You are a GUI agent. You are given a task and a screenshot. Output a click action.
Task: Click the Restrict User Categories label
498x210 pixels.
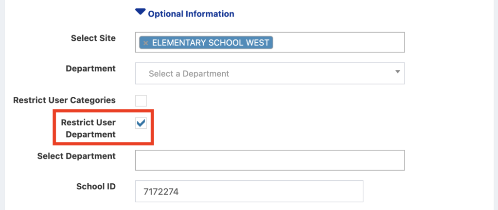(x=64, y=100)
